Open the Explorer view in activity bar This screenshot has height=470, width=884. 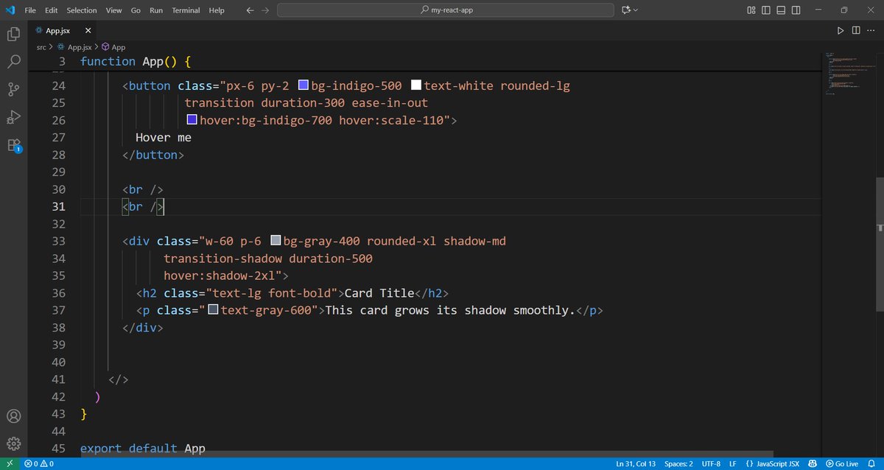click(x=13, y=34)
